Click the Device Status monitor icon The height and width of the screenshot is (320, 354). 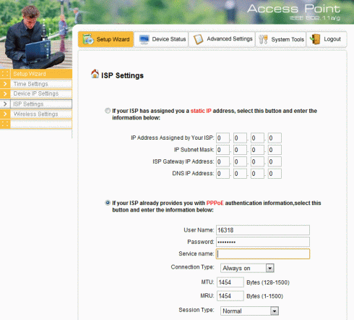coord(144,39)
